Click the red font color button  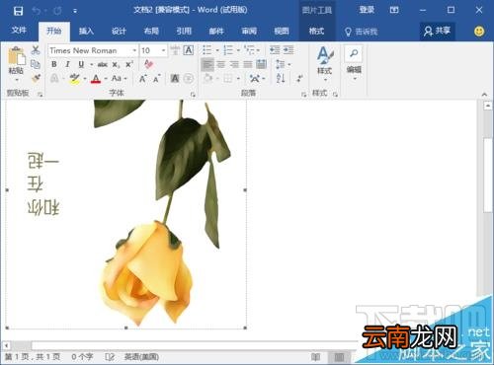[x=96, y=79]
